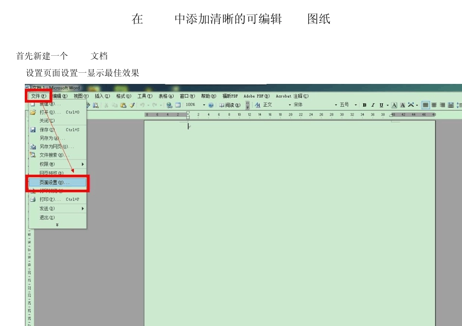This screenshot has width=462, height=326.
Task: Expand the 发送 (Send To) submenu
Action: pos(58,209)
